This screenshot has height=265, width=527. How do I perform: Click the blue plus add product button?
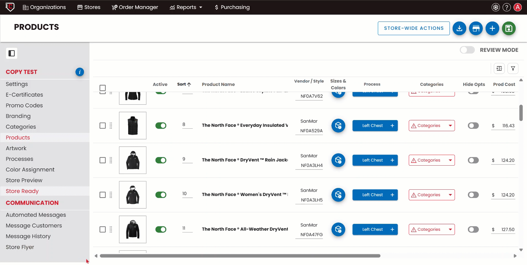click(492, 28)
